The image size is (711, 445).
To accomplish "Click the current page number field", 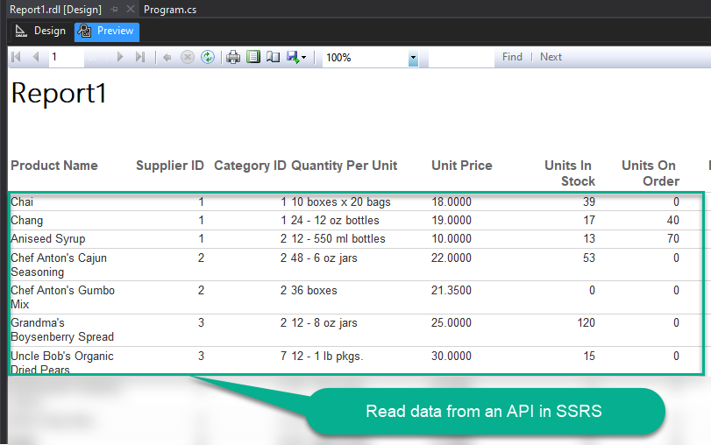I will 67,57.
